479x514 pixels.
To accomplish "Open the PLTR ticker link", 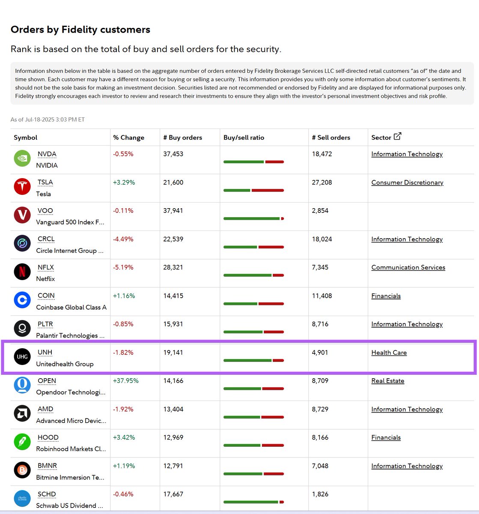I will (x=45, y=324).
